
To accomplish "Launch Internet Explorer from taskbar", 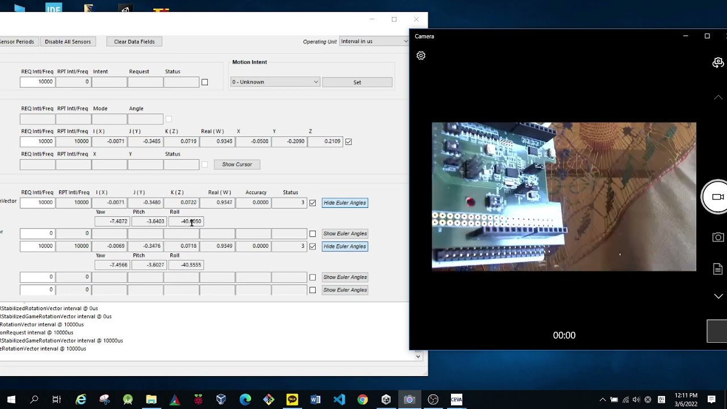I will 81,399.
